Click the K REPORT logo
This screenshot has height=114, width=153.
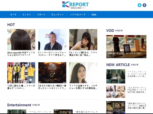click(x=75, y=5)
